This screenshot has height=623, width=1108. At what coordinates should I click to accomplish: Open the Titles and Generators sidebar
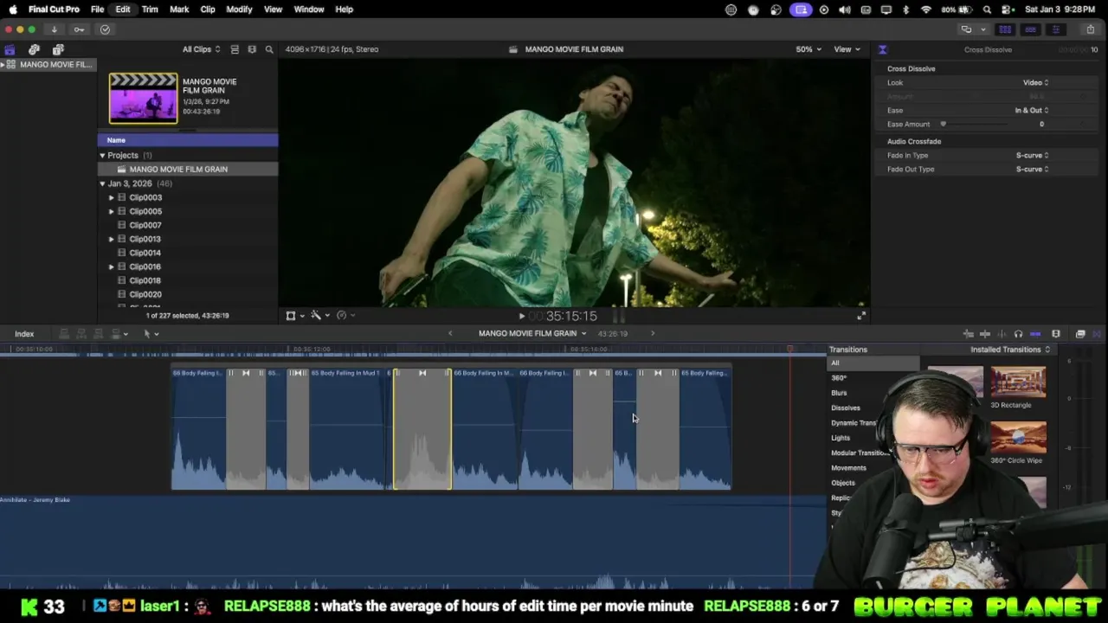(x=58, y=49)
